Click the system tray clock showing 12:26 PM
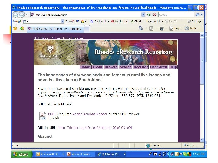 click(x=199, y=154)
